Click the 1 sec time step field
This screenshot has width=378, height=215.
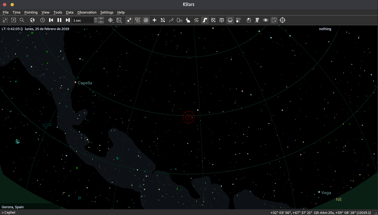pyautogui.click(x=82, y=20)
